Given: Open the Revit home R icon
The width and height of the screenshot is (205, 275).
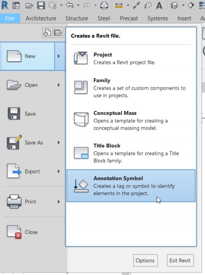Looking at the screenshot, I should 5,5.
